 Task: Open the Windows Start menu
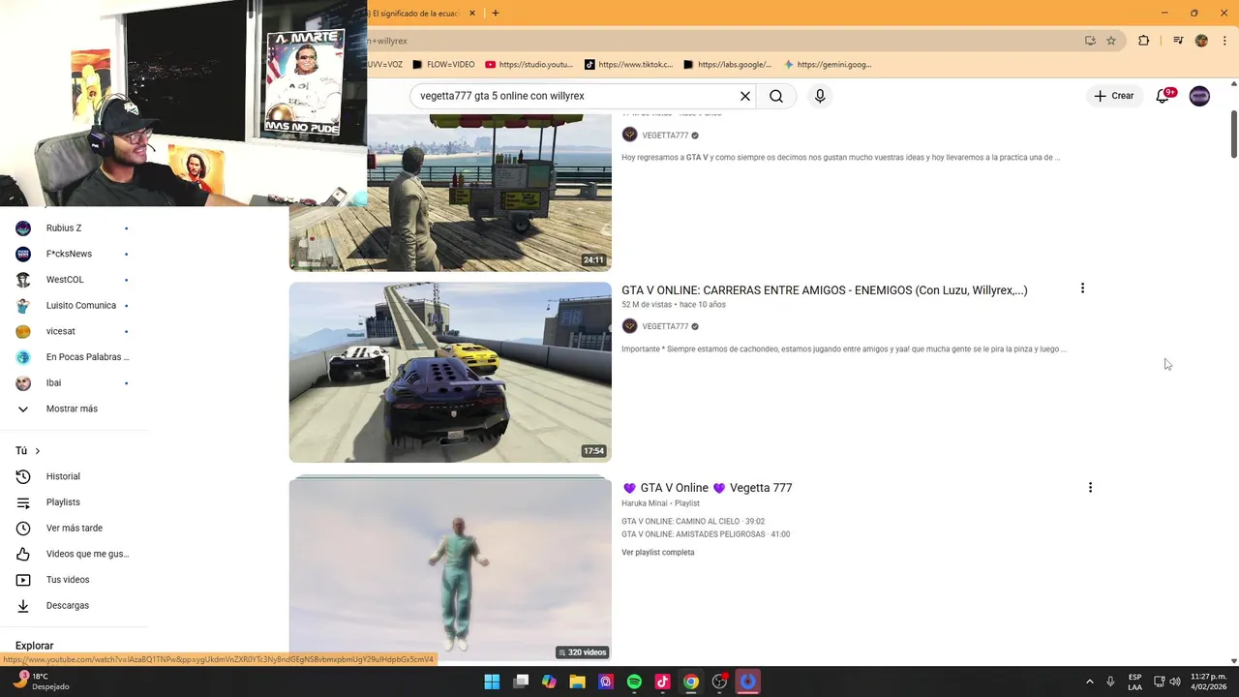492,682
